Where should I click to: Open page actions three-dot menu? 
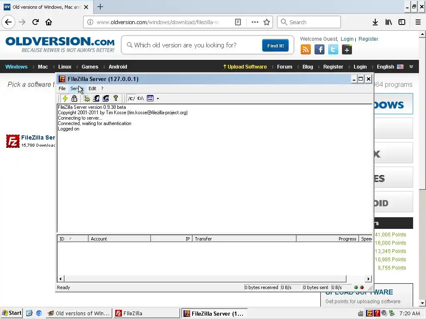(255, 22)
